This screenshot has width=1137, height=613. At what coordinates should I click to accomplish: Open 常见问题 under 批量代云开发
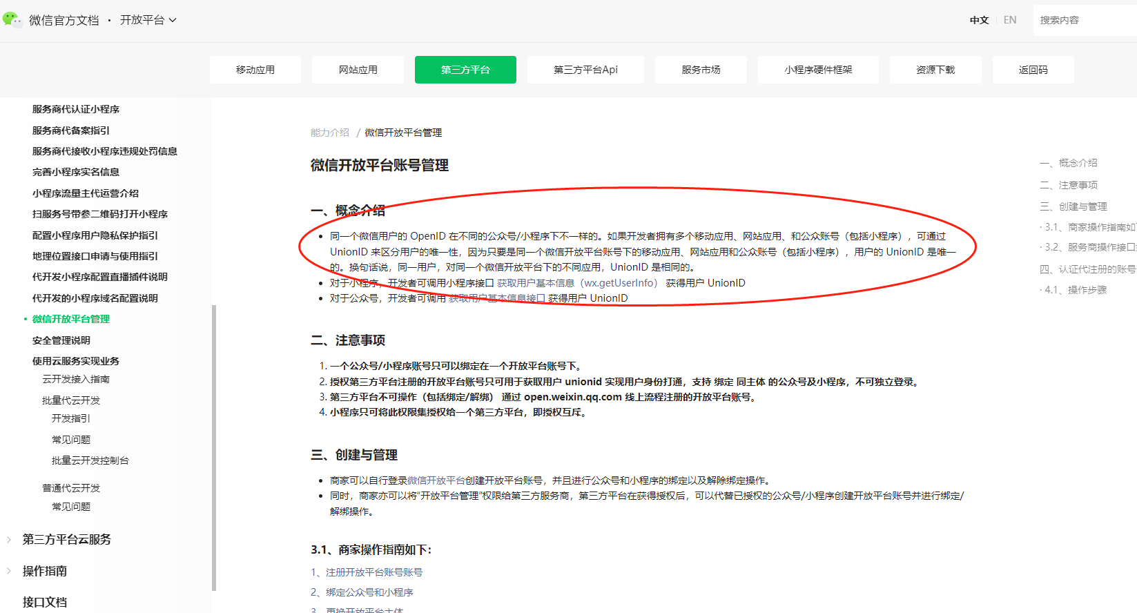pos(71,440)
